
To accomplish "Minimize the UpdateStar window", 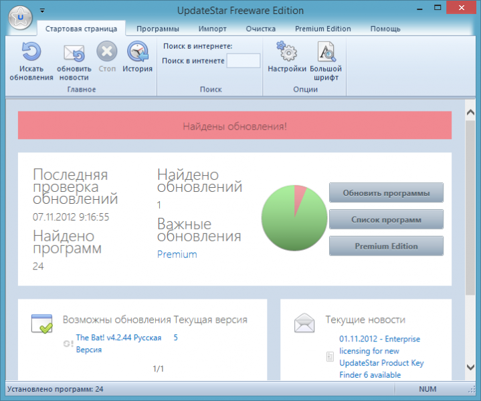I will click(419, 8).
